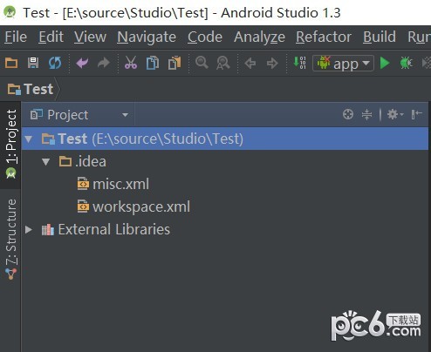Click the Replace magnifier icon
Screen dimensions: 431x352
point(223,63)
